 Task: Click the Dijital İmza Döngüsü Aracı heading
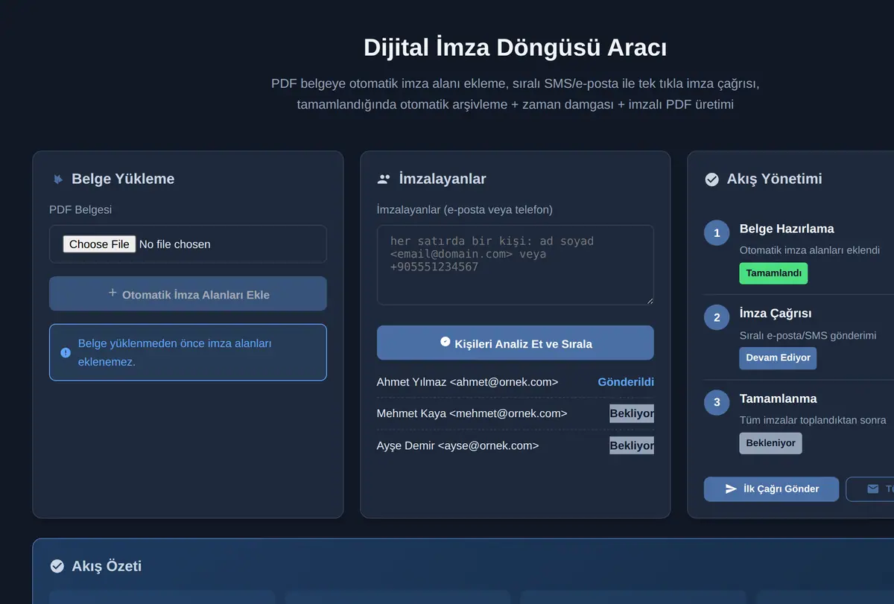coord(516,48)
